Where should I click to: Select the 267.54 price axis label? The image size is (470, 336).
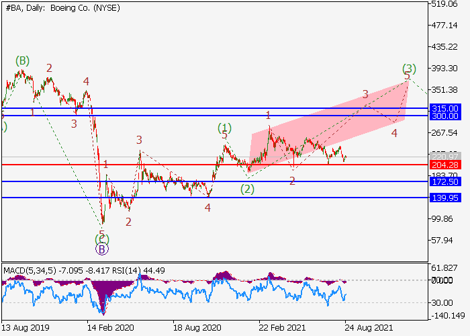click(444, 133)
